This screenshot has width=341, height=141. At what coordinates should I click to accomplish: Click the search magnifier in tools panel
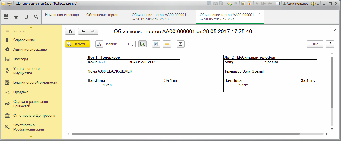tap(36, 17)
